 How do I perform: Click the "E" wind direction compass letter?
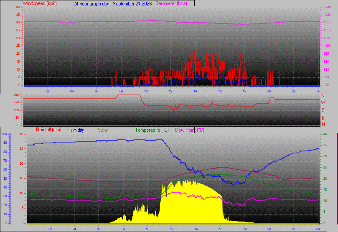(323, 118)
